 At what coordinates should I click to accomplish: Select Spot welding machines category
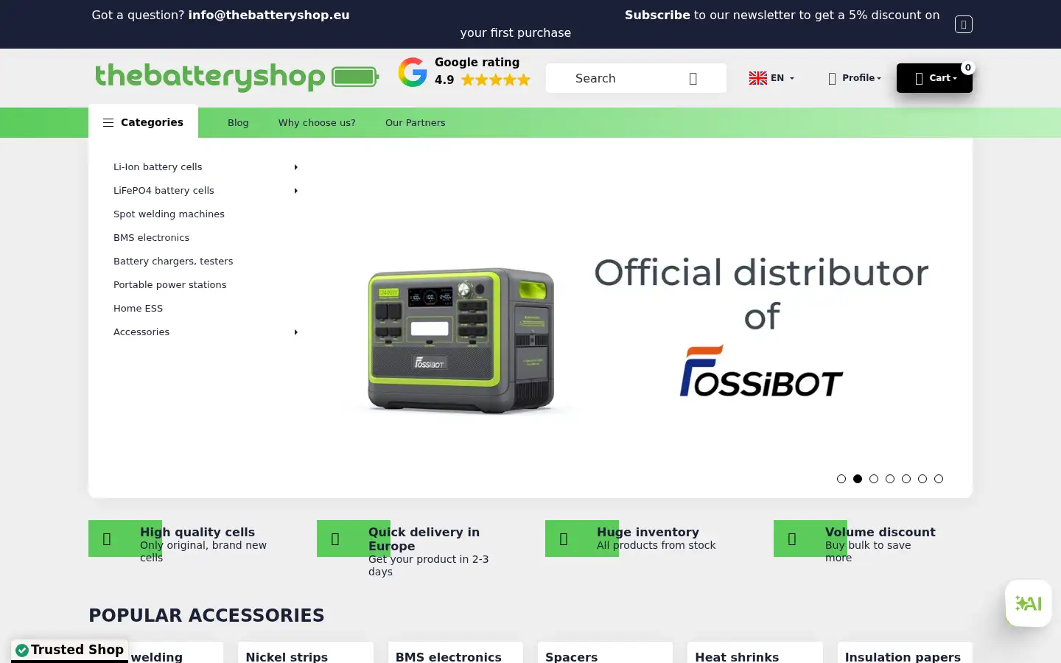169,214
